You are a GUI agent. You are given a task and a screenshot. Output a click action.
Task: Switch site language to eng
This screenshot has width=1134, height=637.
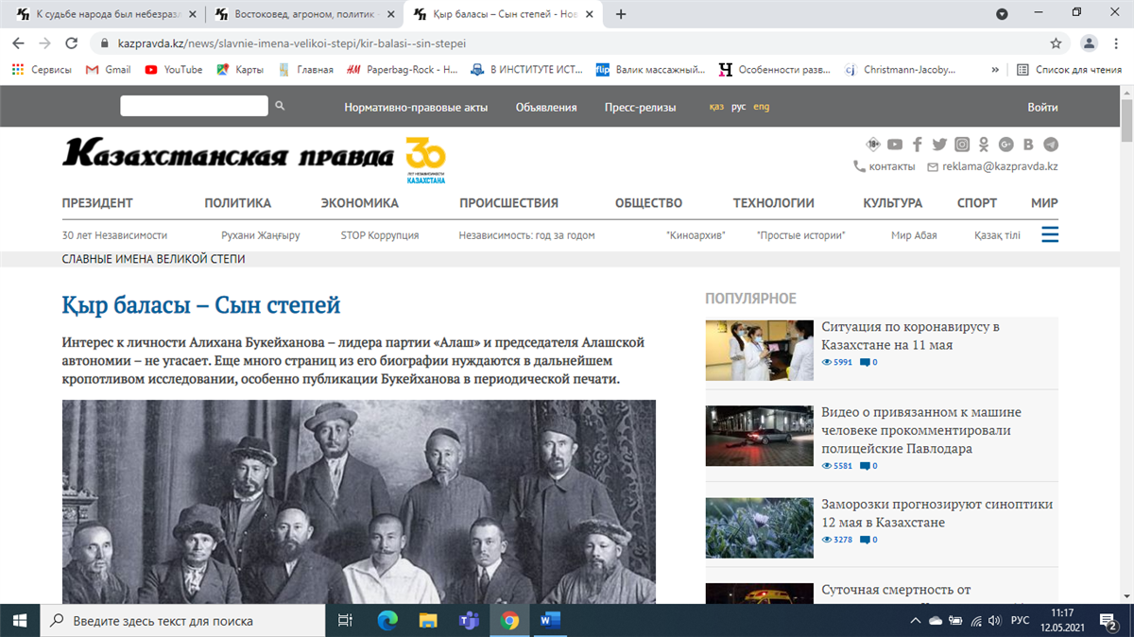pos(761,107)
